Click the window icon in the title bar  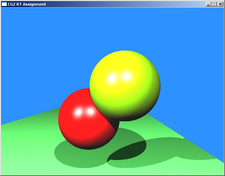(4, 4)
